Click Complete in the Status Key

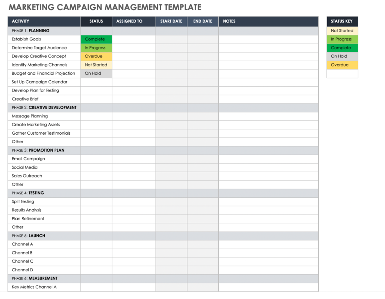click(342, 48)
